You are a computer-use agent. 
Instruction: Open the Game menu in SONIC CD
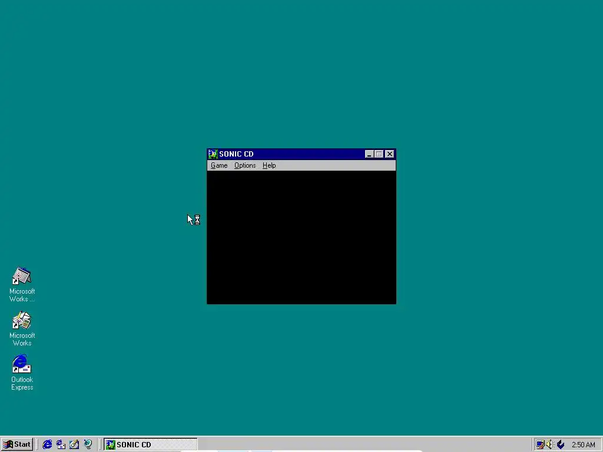[x=219, y=165]
